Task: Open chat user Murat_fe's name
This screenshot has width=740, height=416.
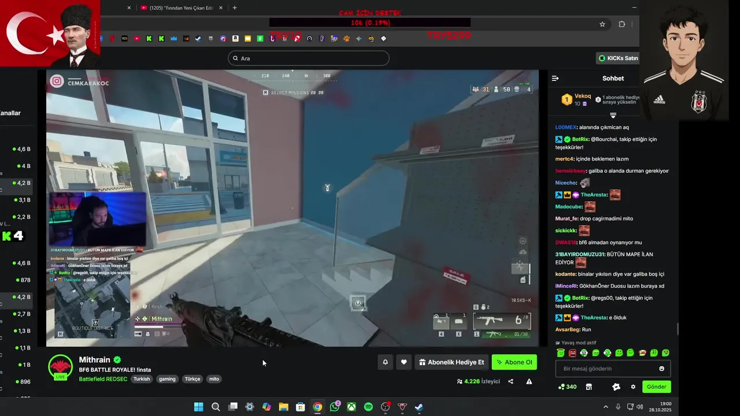Action: 567,219
